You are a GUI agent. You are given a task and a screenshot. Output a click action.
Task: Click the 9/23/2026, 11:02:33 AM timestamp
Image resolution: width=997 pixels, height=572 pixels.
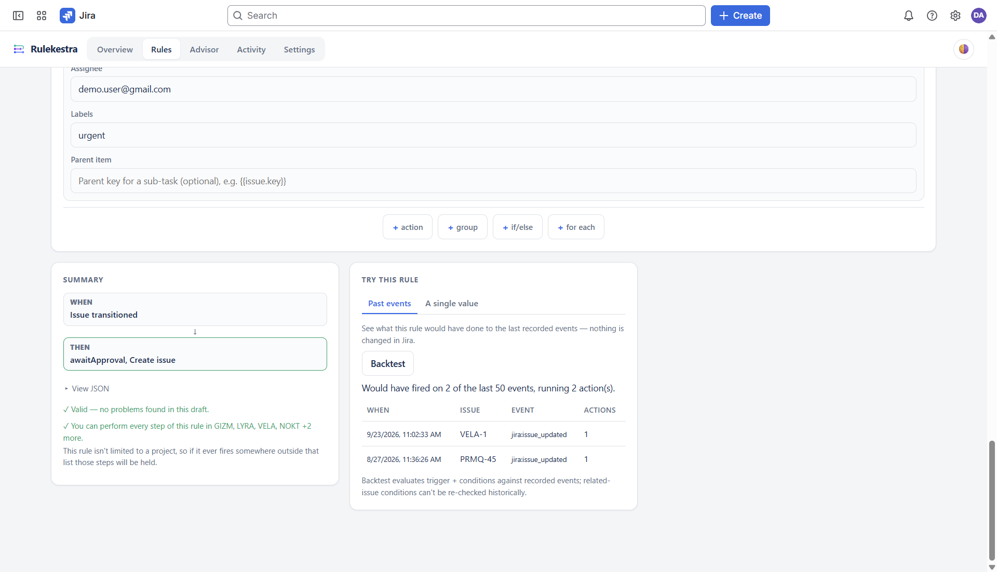[404, 434]
